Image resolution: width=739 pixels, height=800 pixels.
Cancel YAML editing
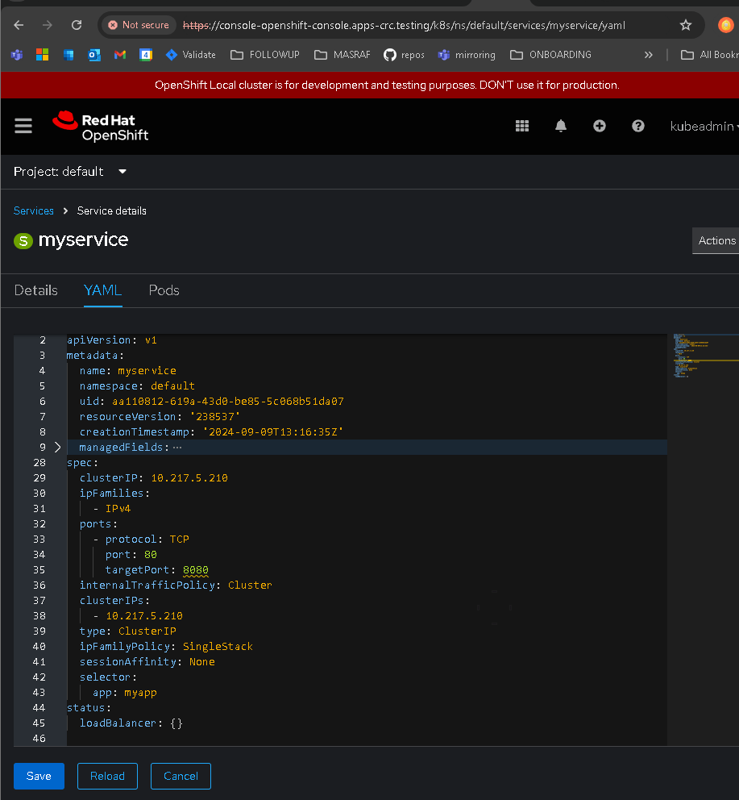181,776
